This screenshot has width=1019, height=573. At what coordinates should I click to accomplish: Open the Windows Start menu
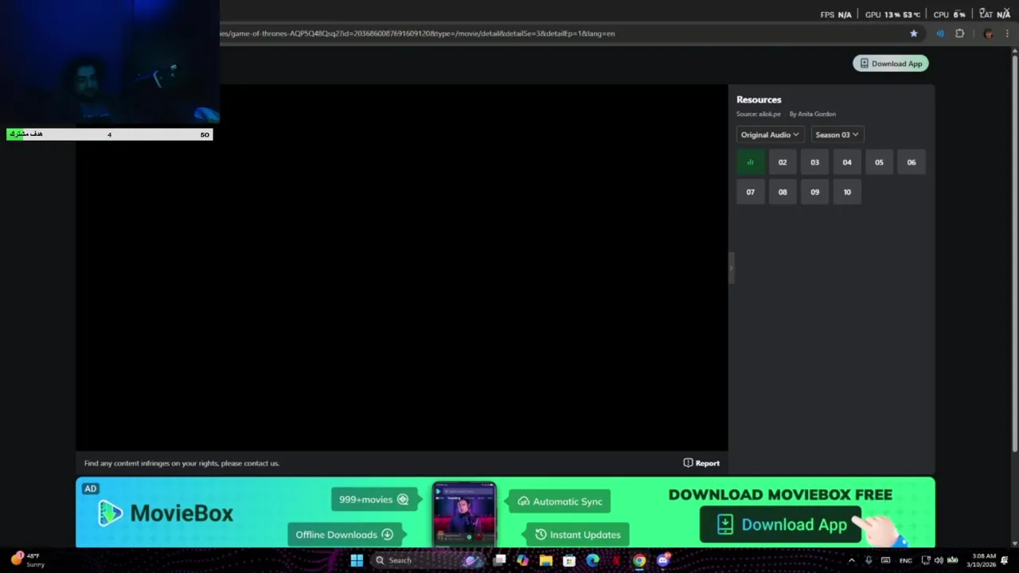click(357, 560)
